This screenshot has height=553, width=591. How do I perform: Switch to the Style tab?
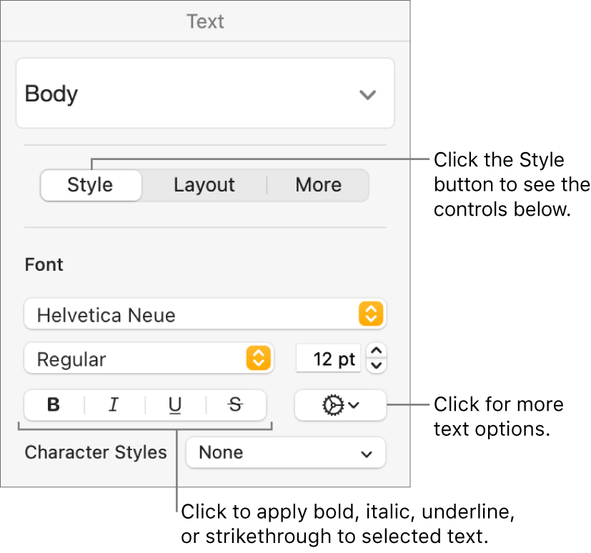coord(90,185)
